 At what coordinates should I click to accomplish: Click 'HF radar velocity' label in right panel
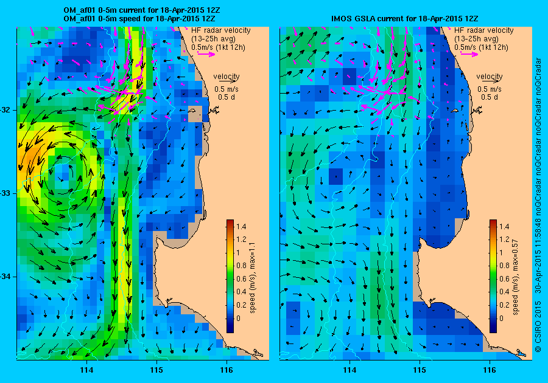tap(483, 30)
